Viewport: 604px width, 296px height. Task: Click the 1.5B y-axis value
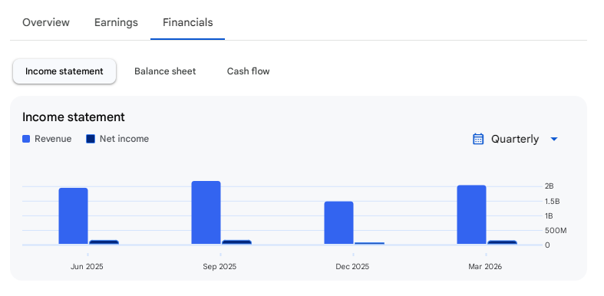[552, 201]
